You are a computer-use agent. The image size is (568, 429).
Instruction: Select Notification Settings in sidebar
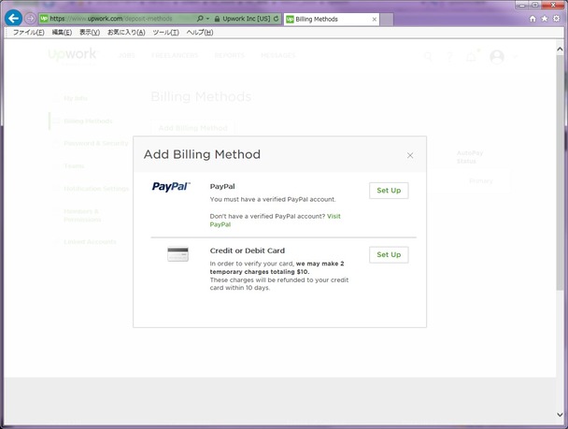(x=96, y=189)
